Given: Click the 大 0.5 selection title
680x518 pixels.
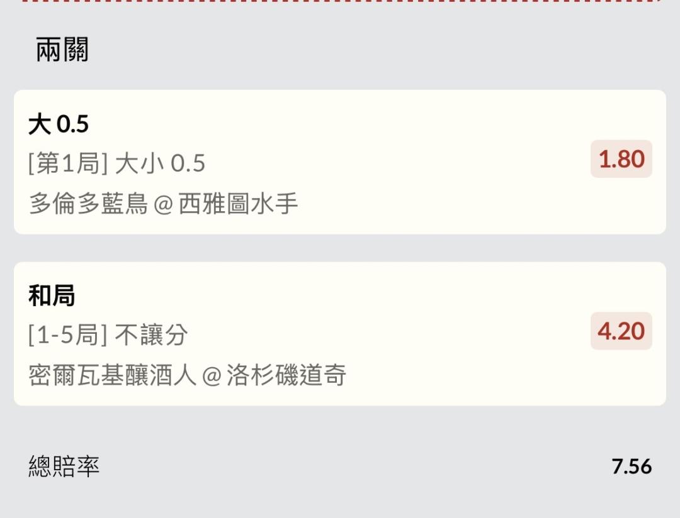Looking at the screenshot, I should (59, 124).
